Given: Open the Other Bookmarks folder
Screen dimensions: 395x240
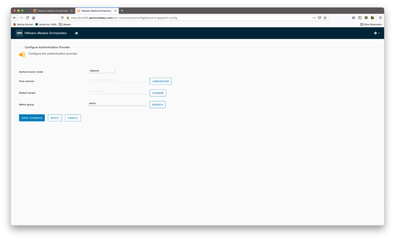Looking at the screenshot, I should (371, 24).
